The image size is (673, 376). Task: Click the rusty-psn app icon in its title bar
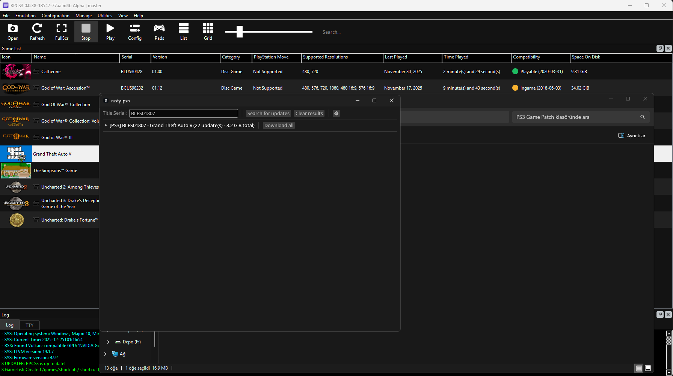point(106,100)
